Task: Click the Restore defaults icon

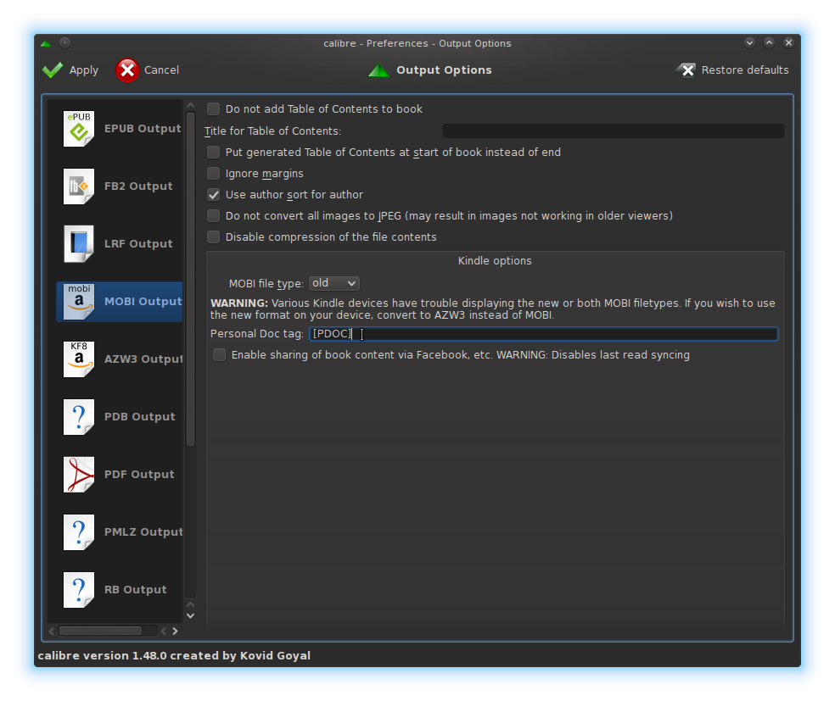Action: 686,70
